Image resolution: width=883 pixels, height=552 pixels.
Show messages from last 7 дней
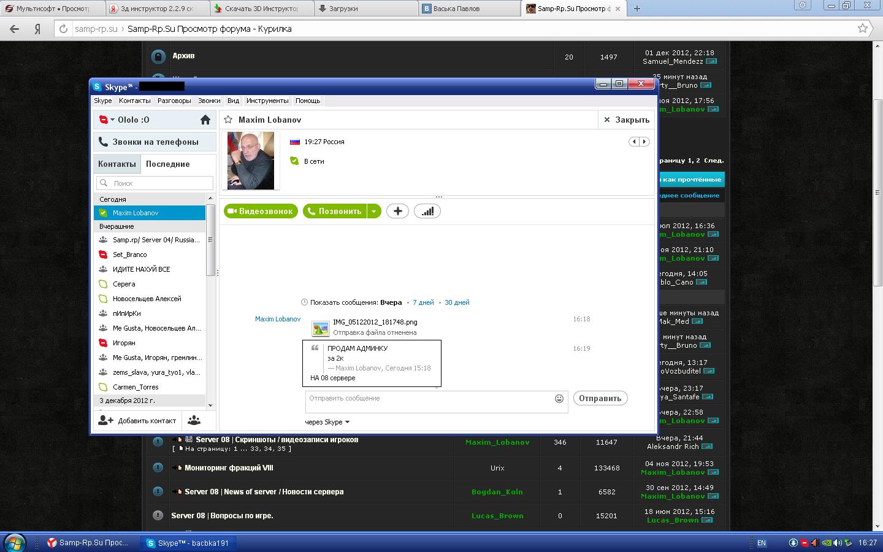(x=423, y=302)
